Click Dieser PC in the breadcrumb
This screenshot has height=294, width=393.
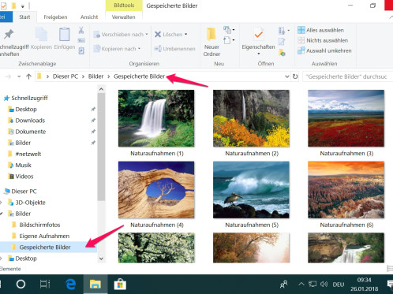(x=65, y=76)
